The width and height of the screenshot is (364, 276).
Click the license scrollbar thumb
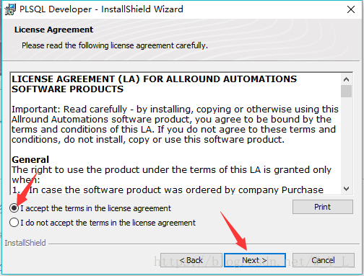(346, 91)
